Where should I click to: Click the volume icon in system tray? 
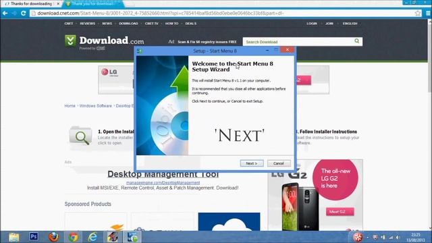click(x=398, y=237)
